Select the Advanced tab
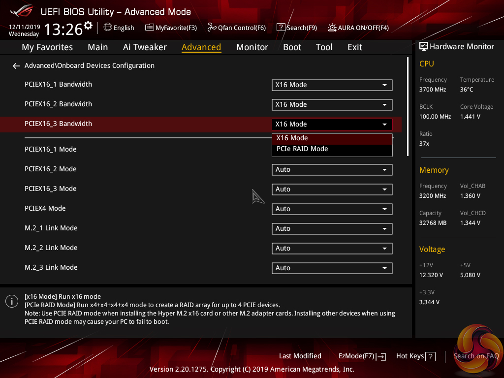This screenshot has height=378, width=504. click(x=201, y=47)
